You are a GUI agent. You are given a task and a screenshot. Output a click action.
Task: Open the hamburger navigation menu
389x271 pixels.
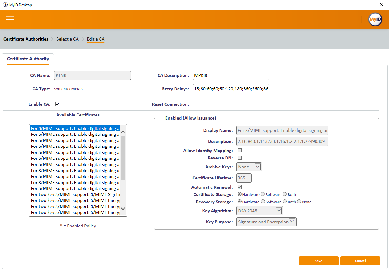point(10,19)
